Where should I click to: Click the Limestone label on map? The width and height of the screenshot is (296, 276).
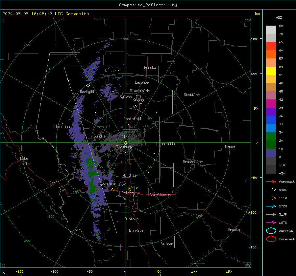point(62,127)
